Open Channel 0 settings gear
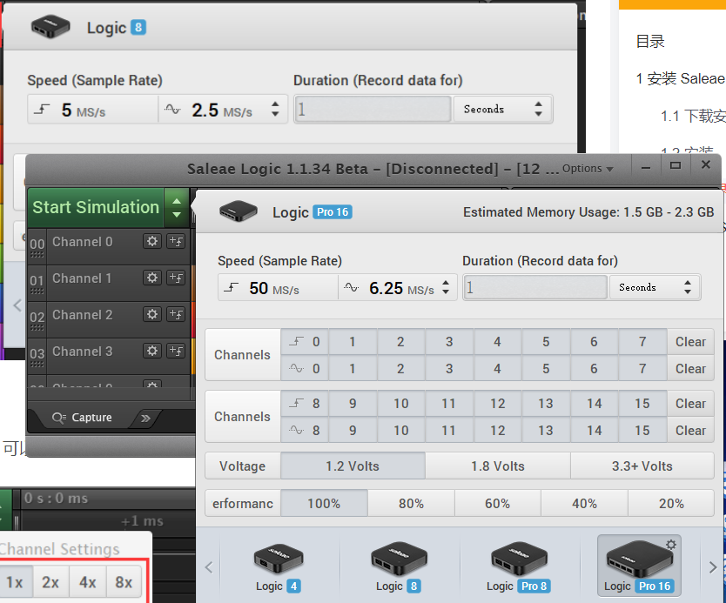The width and height of the screenshot is (726, 603). tap(152, 241)
